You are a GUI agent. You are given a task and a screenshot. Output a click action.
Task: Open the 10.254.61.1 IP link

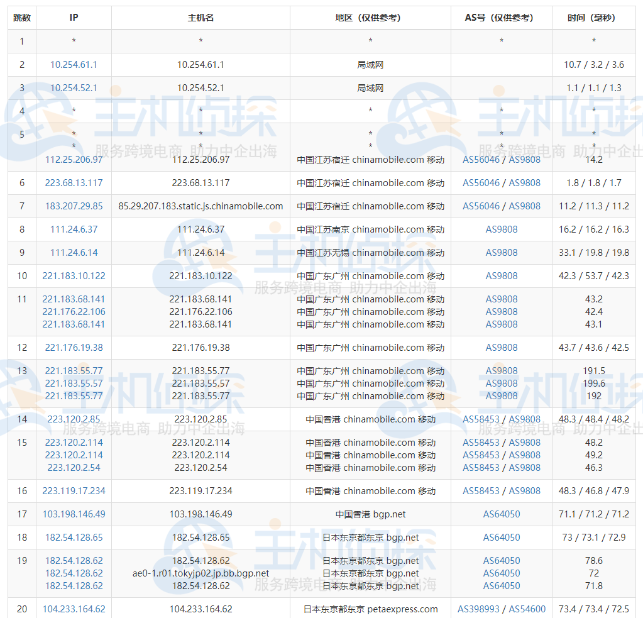point(74,65)
